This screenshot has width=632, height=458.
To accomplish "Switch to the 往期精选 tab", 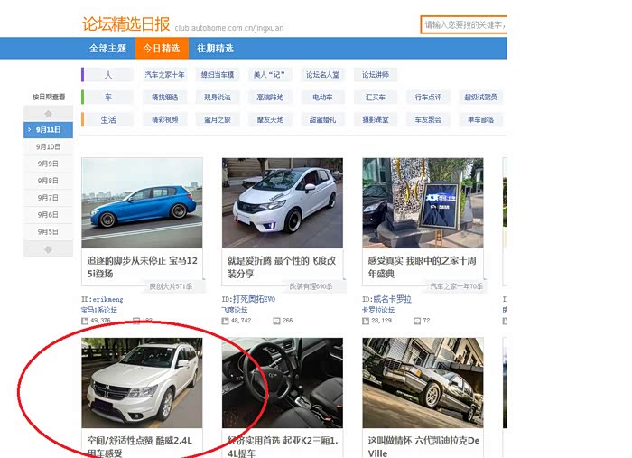I will tap(215, 49).
